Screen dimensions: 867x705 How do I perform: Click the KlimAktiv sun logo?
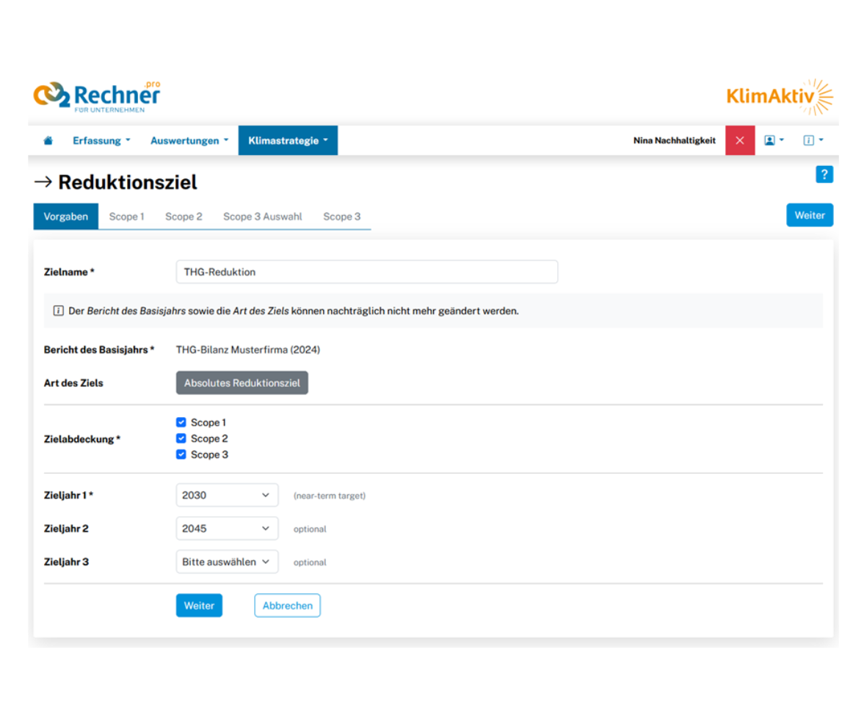780,97
